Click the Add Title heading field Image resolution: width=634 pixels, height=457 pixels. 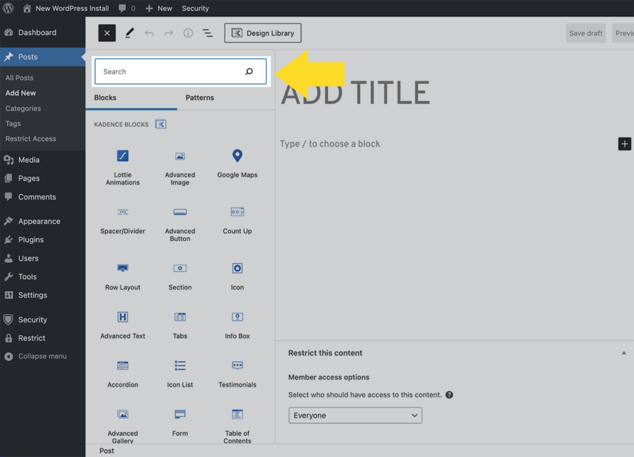click(x=355, y=93)
